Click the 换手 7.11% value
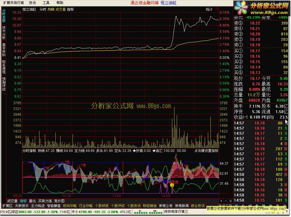Image resolution: width=291 pixels, height=217 pixels. click(254, 107)
